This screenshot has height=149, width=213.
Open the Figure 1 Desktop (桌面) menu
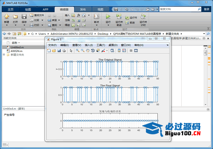pyautogui.click(x=113, y=45)
